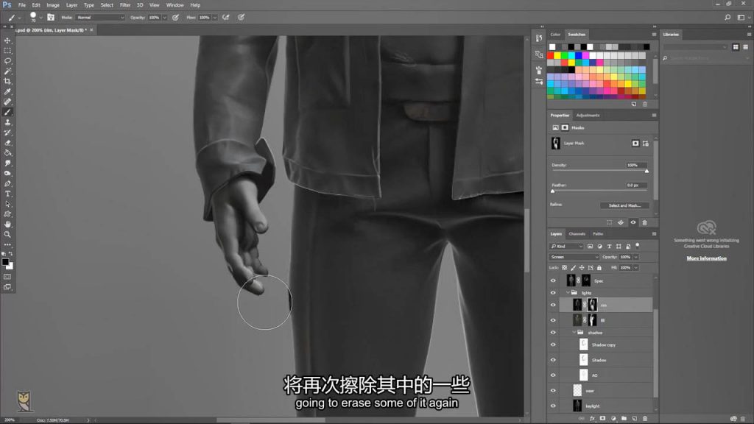Image resolution: width=754 pixels, height=424 pixels.
Task: Select the Paint Bucket tool
Action: click(7, 153)
